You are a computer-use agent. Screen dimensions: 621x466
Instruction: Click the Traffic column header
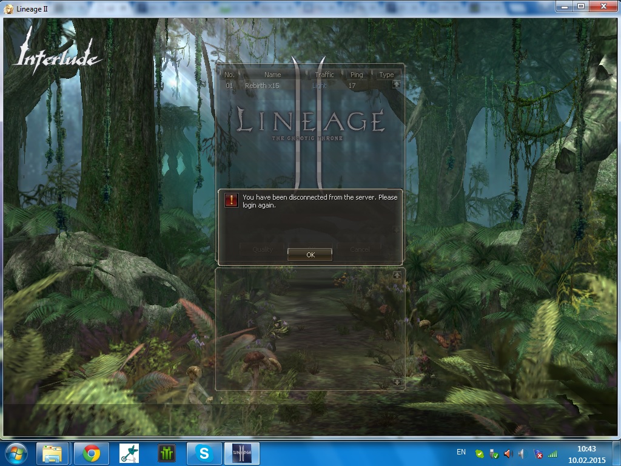(x=324, y=75)
